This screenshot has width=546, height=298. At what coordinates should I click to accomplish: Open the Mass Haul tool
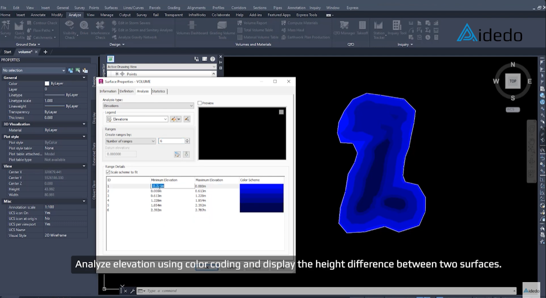tap(292, 30)
